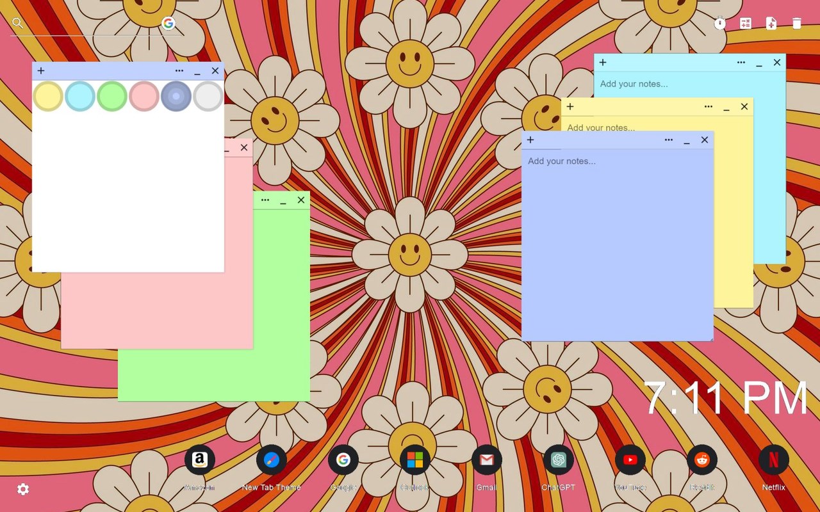Click the 7:11 PM clock display
This screenshot has height=512, width=820.
pyautogui.click(x=725, y=399)
